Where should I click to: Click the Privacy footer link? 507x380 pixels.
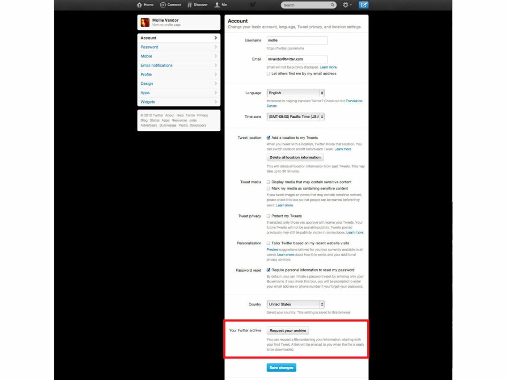[x=203, y=115]
